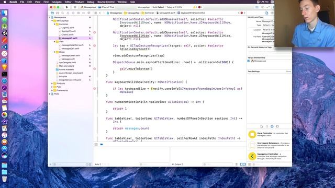The image size is (335, 188).
Task: Toggle variables view and console panes
Action: coord(242,164)
